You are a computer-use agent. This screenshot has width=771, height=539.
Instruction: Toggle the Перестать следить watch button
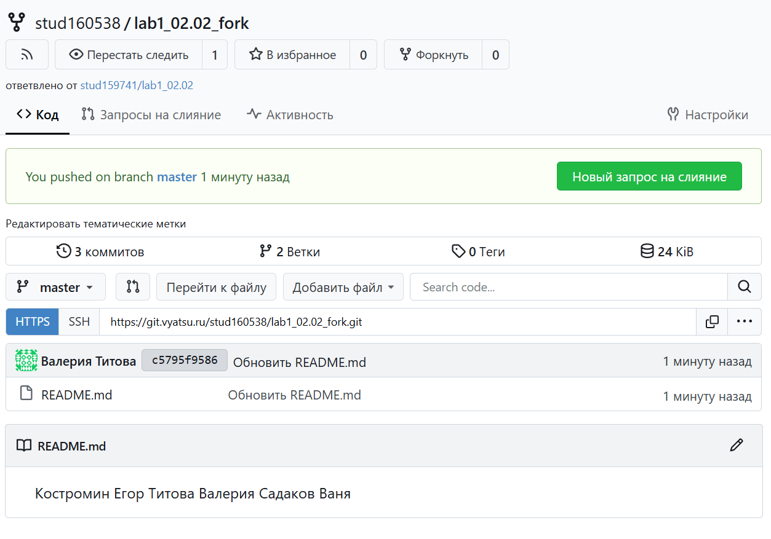(129, 55)
